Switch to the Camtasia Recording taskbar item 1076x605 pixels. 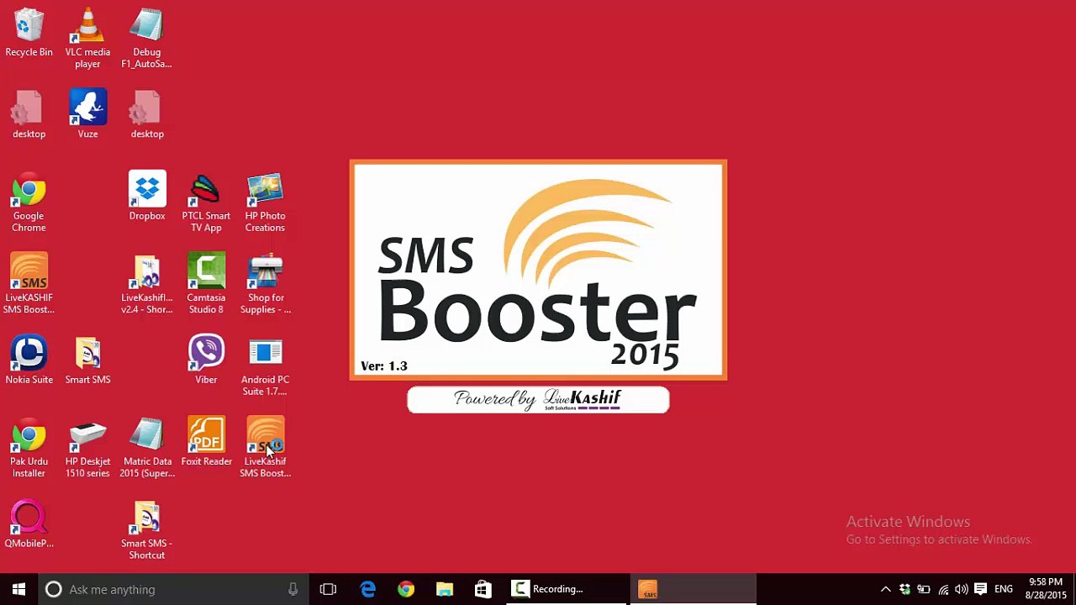pos(566,589)
